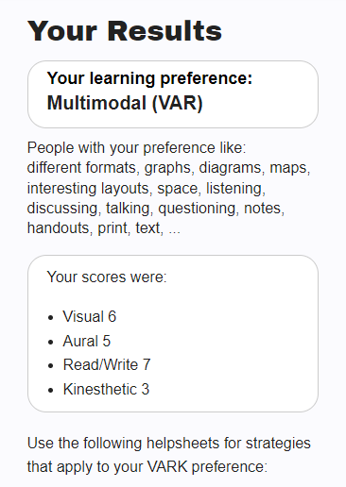
Task: Select the Visual 6 score item
Action: [90, 316]
